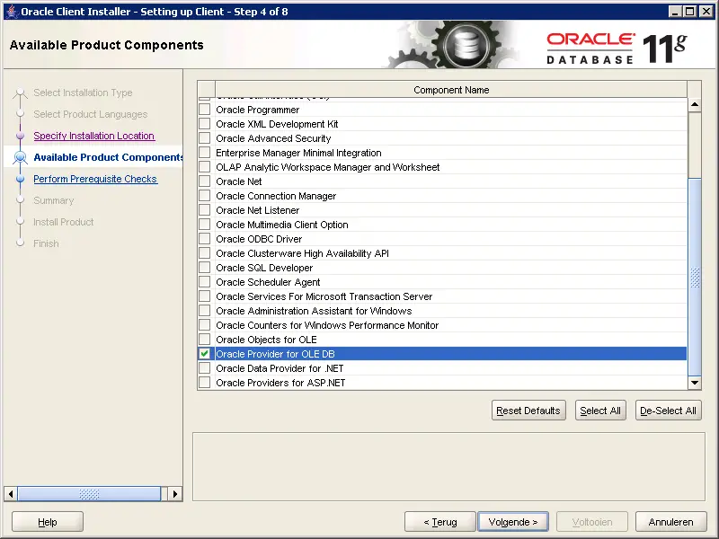
Task: Minimize the Oracle Client Installer window
Action: pos(675,12)
